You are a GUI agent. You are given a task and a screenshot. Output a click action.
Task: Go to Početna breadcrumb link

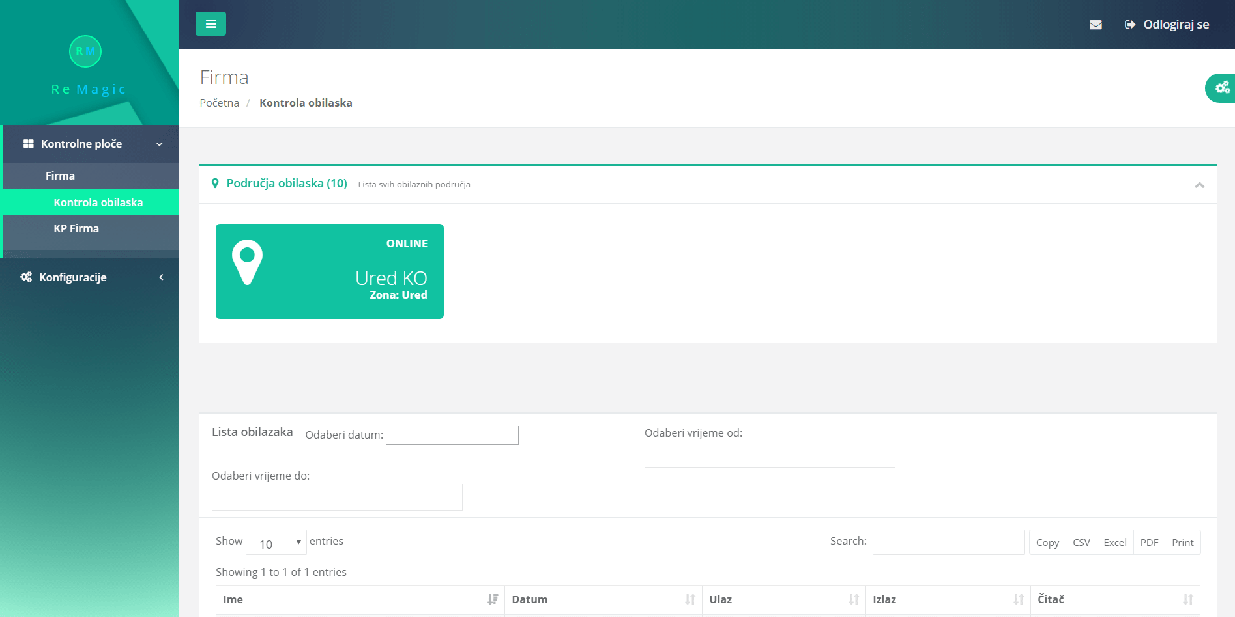(x=220, y=103)
